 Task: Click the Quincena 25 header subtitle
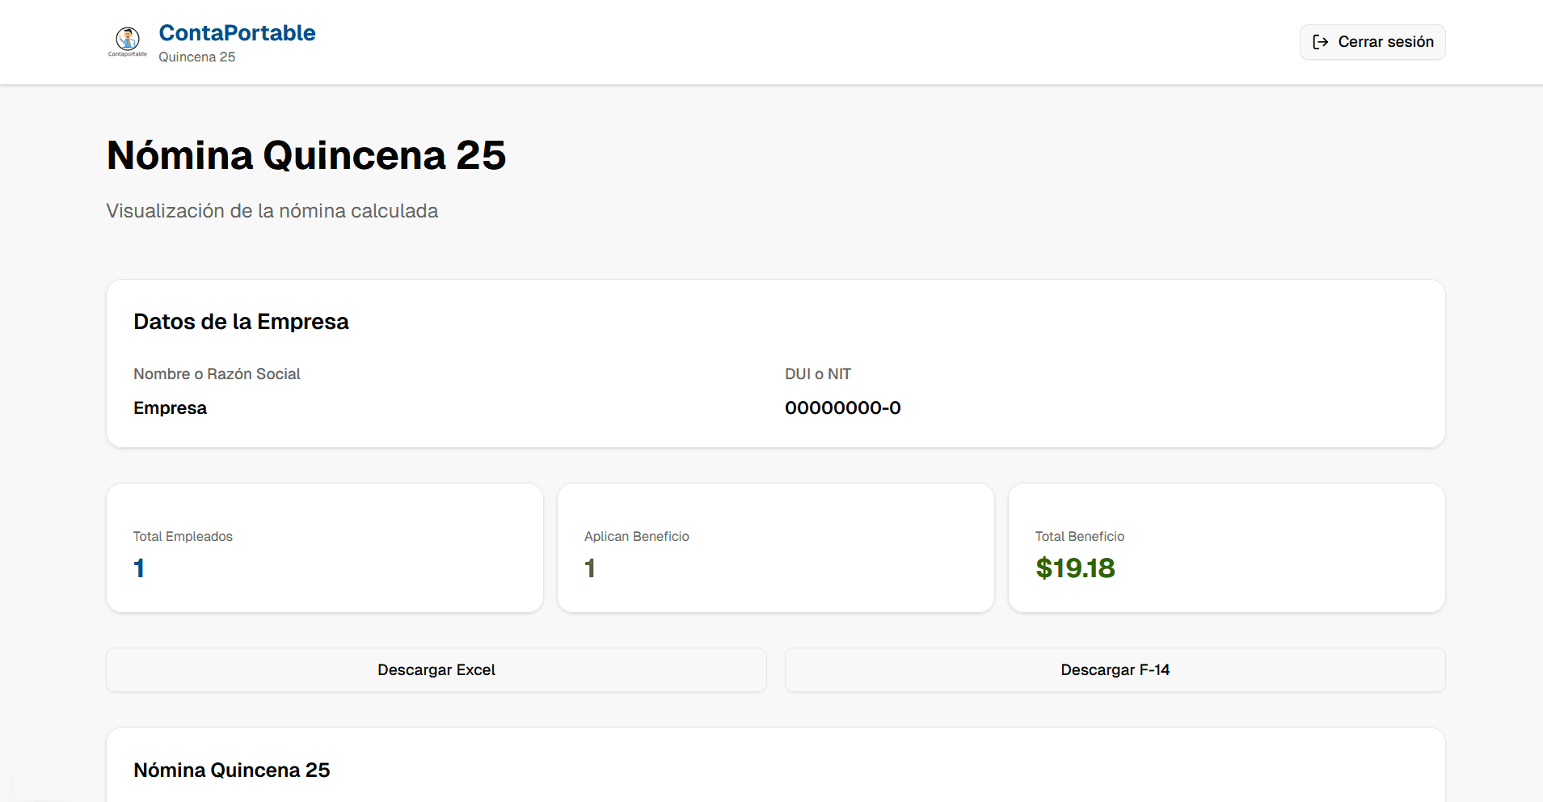(197, 57)
